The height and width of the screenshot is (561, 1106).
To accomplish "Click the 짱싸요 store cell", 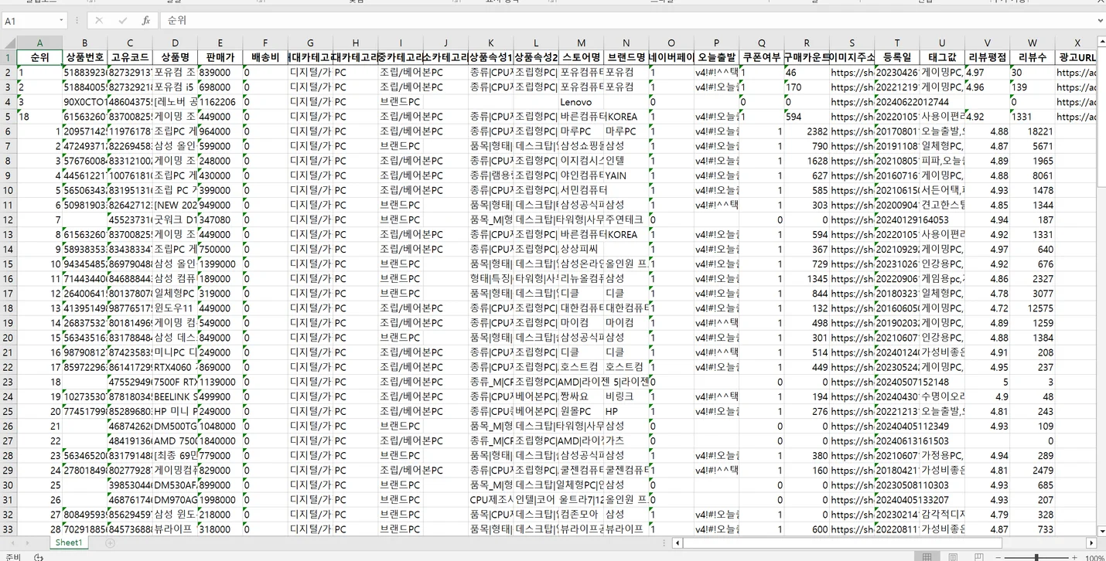I will tap(581, 396).
